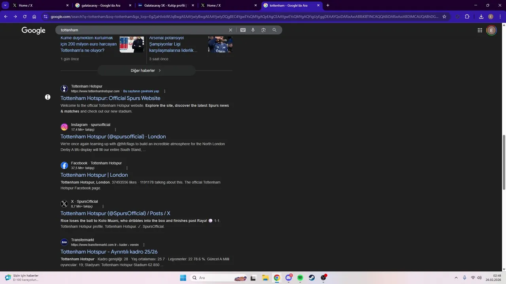Open Tottenham Hotspur Ayrıntılı kadro 25/26 link
The width and height of the screenshot is (506, 284).
tap(109, 252)
